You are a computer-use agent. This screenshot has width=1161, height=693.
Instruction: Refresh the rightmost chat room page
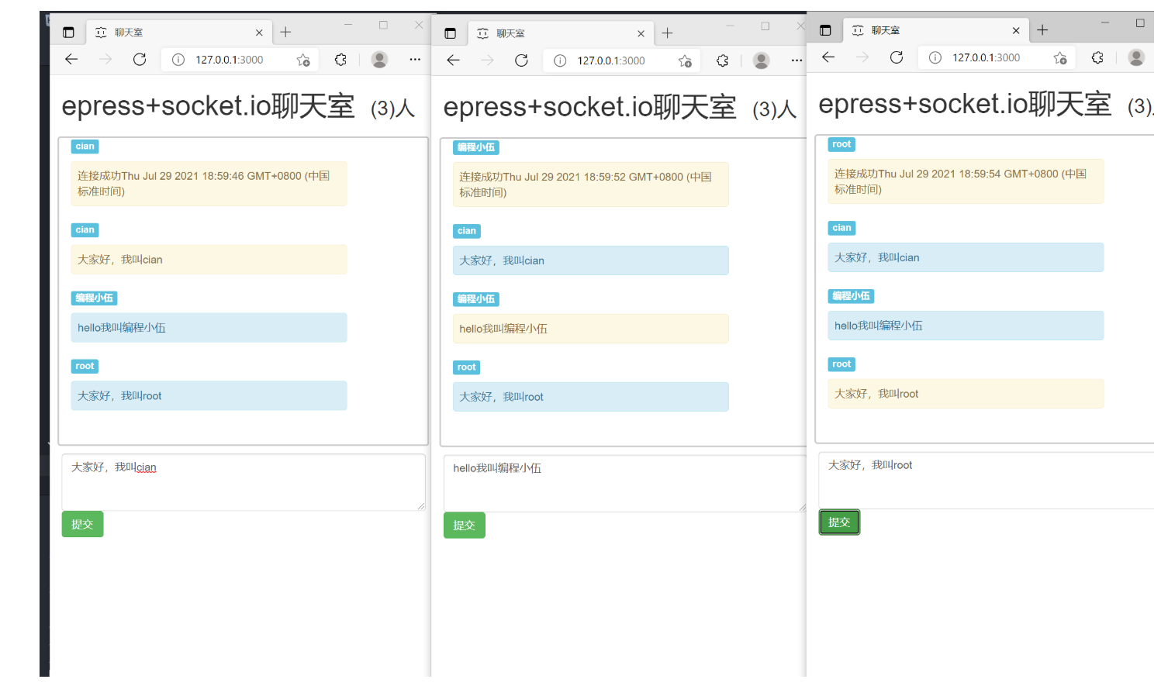896,57
